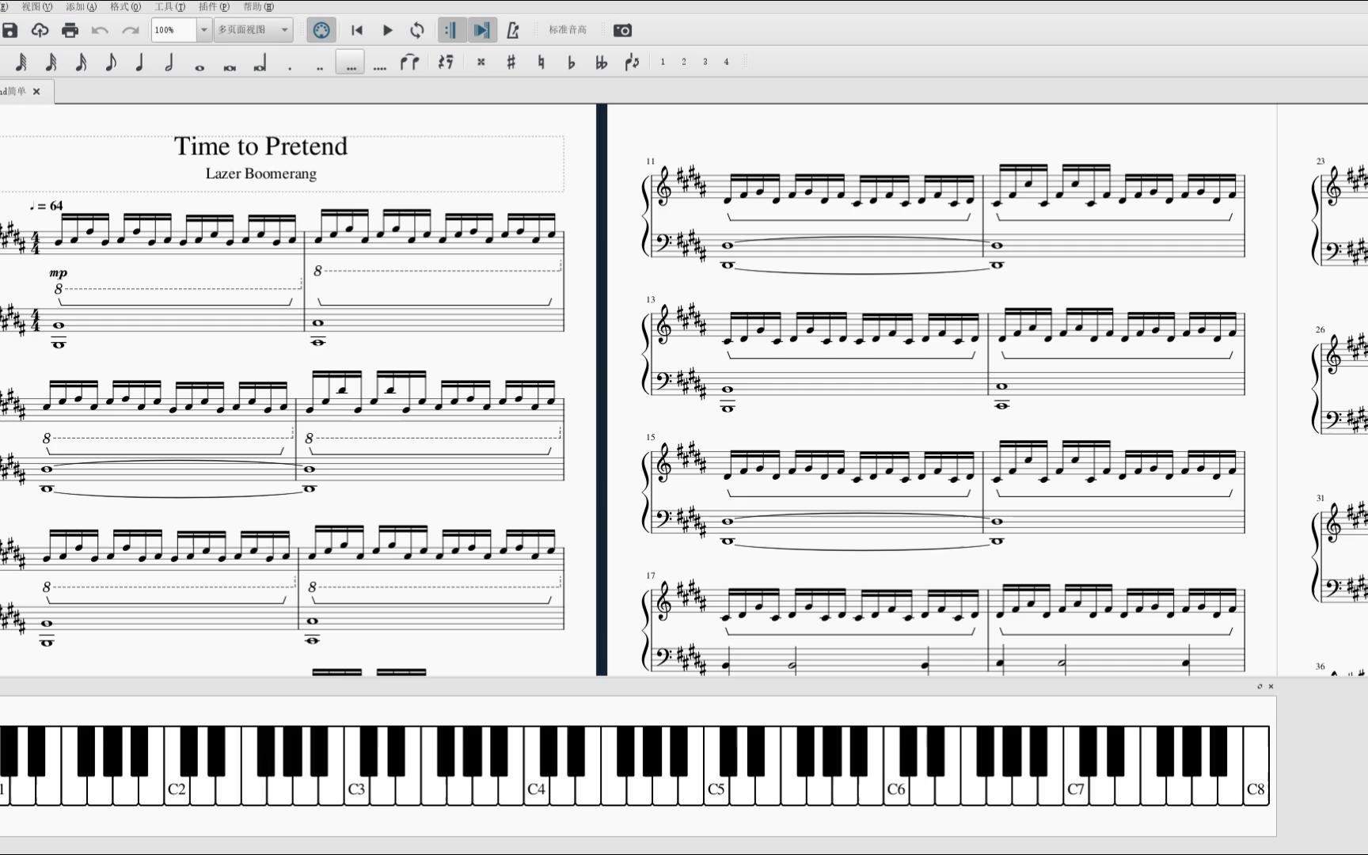The width and height of the screenshot is (1368, 855).
Task: Select the whole note duration
Action: pos(199,67)
